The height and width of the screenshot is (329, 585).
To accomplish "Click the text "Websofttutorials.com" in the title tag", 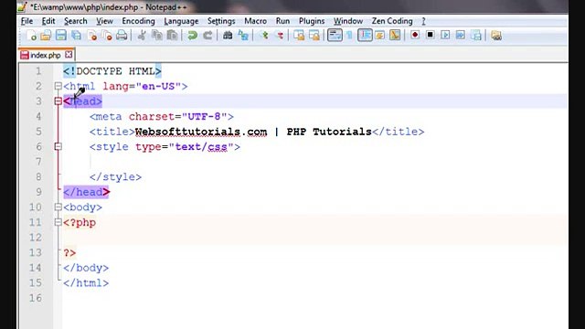I will pyautogui.click(x=201, y=132).
